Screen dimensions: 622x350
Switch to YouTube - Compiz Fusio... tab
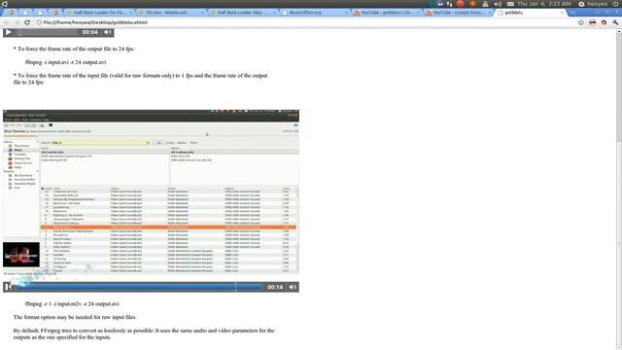pos(458,13)
